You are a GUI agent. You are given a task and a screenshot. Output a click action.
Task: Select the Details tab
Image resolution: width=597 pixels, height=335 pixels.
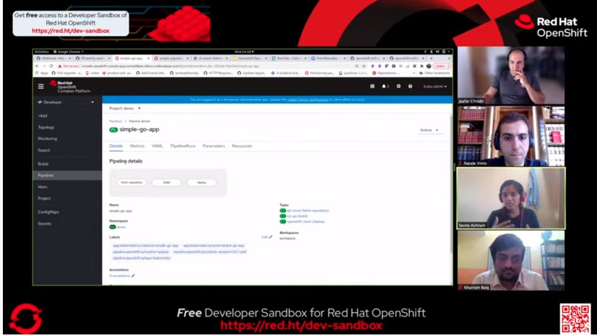[116, 146]
